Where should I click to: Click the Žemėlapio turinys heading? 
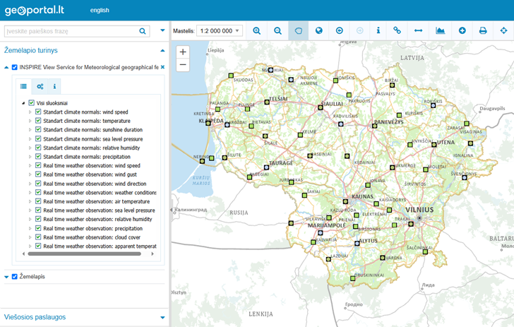[x=31, y=50]
